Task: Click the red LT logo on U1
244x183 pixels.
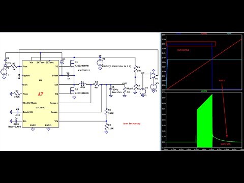Action: pos(41,94)
